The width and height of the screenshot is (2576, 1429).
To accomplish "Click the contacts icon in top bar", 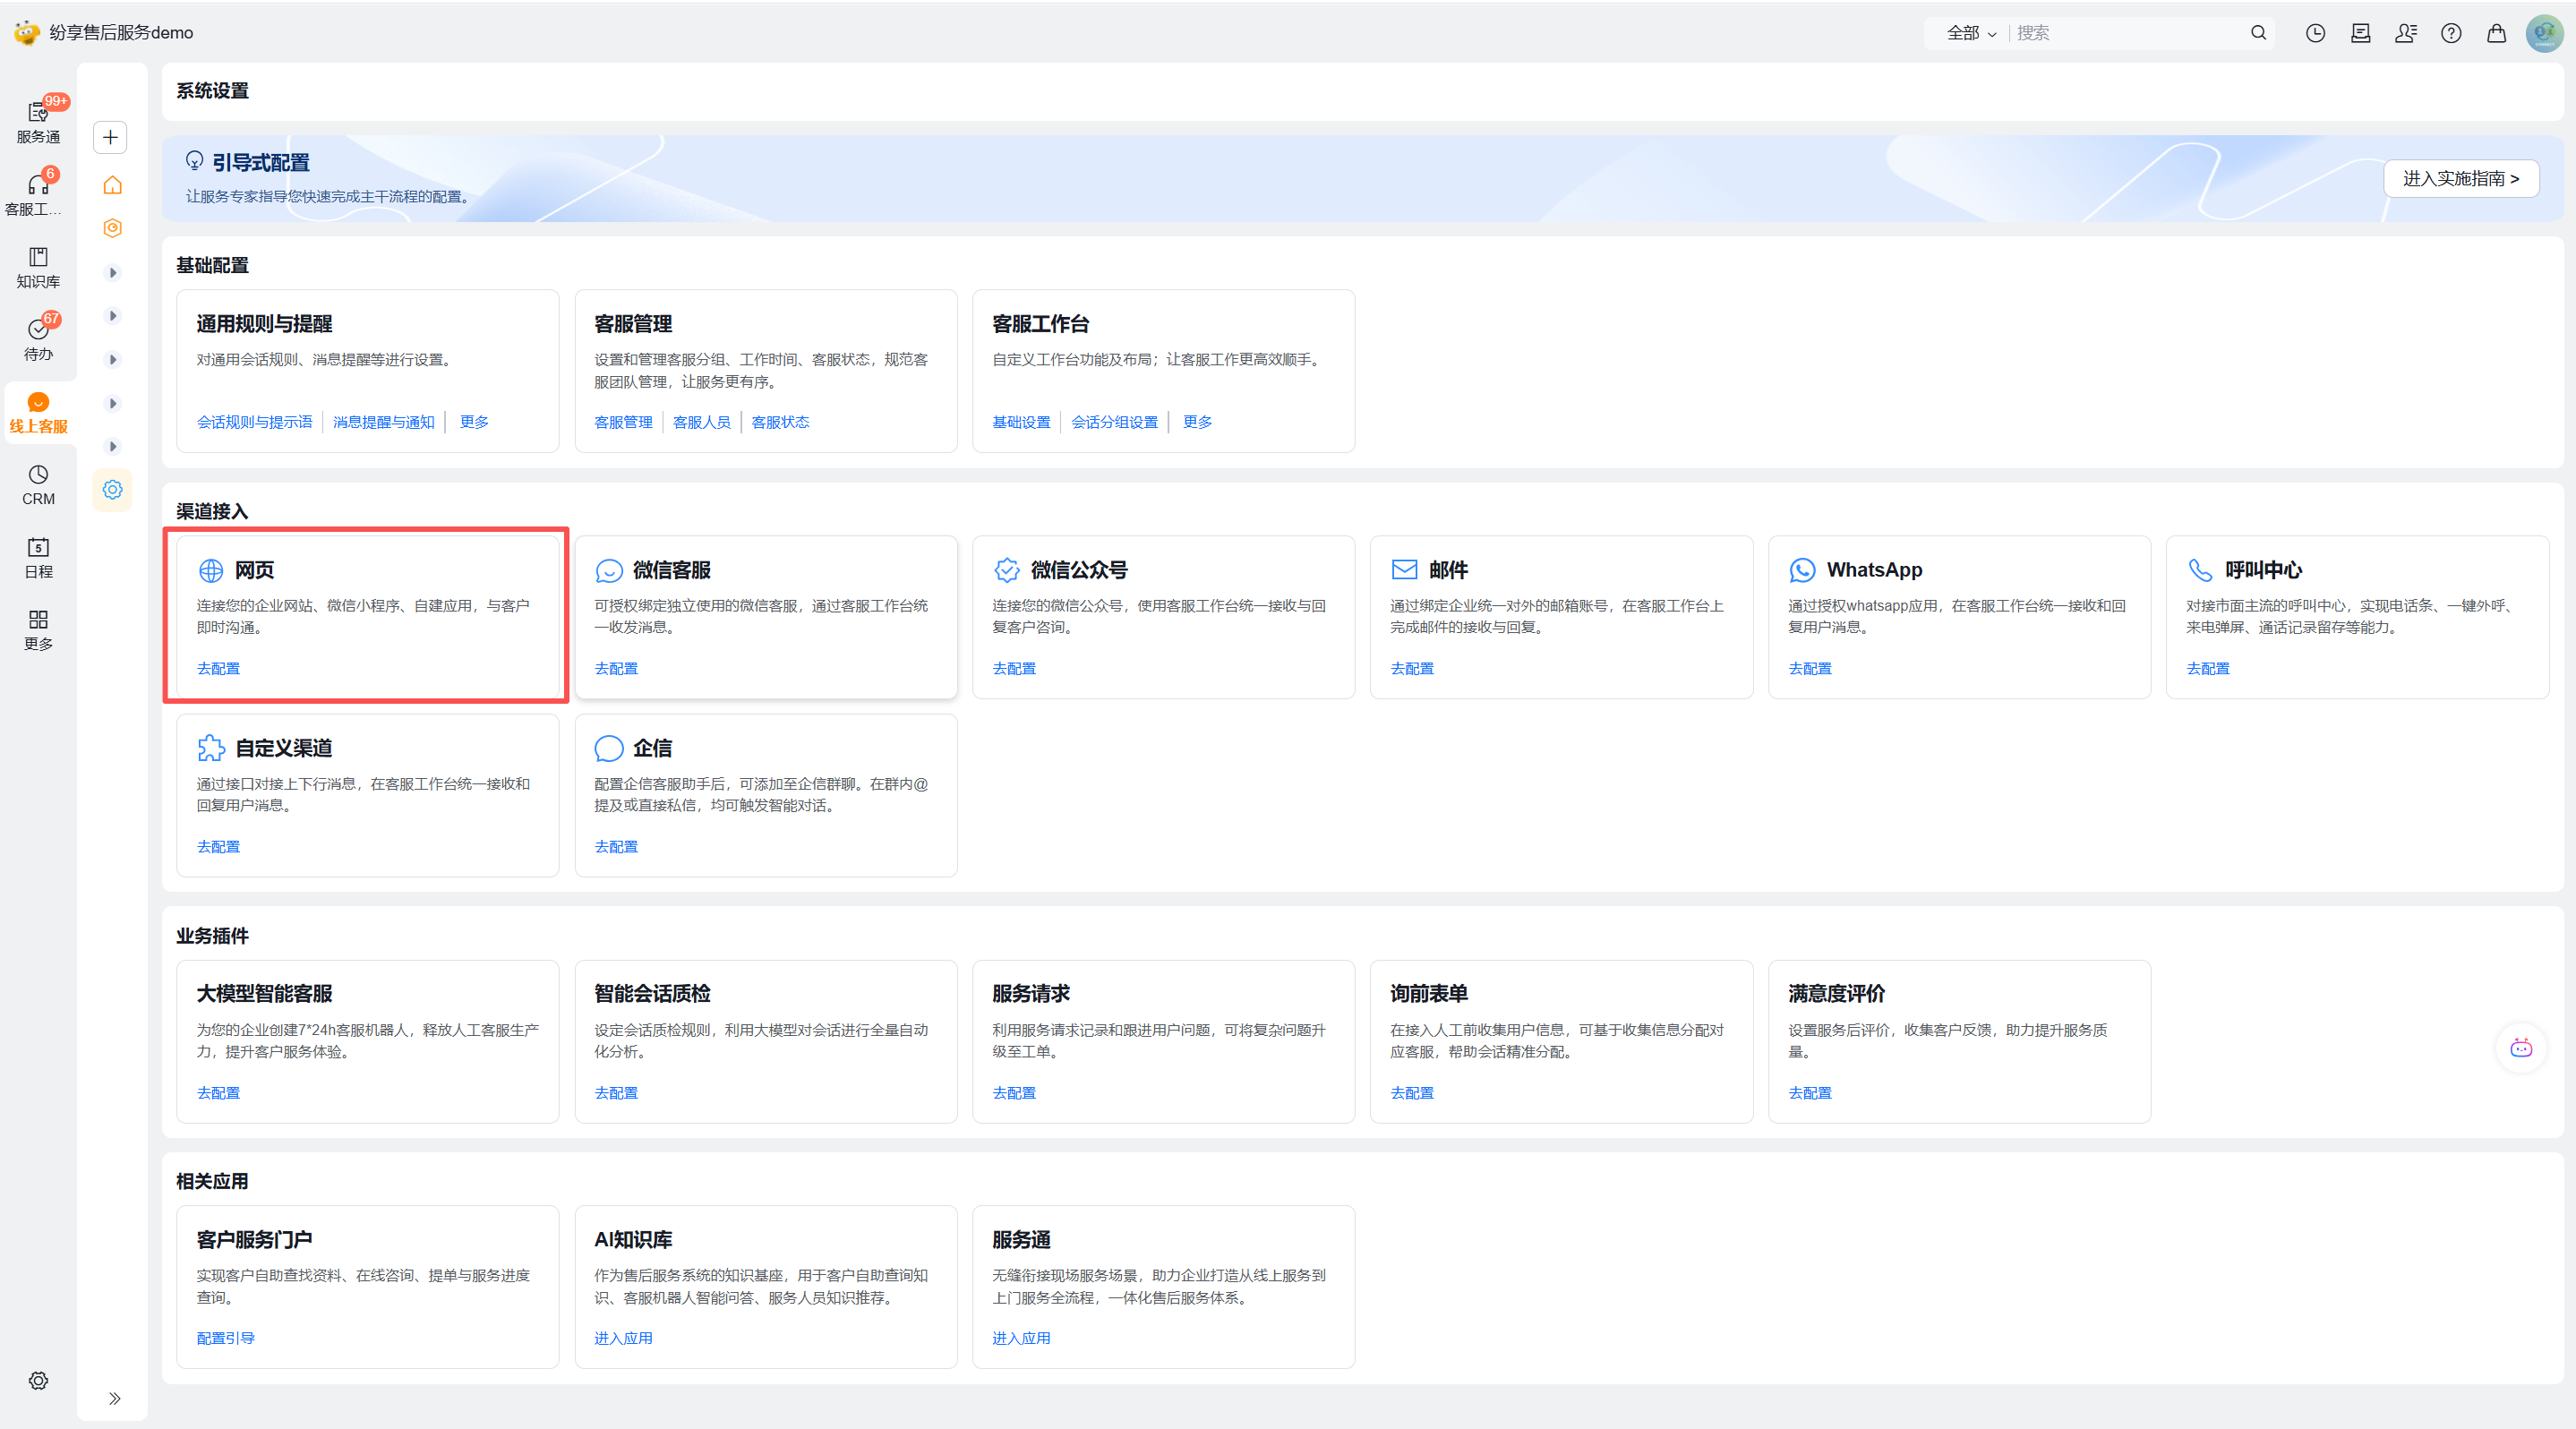I will (2406, 33).
